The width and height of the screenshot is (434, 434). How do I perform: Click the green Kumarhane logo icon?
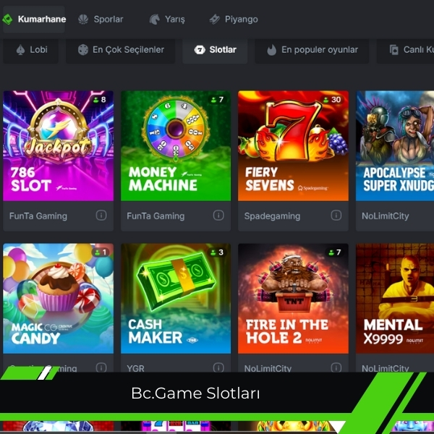7,19
